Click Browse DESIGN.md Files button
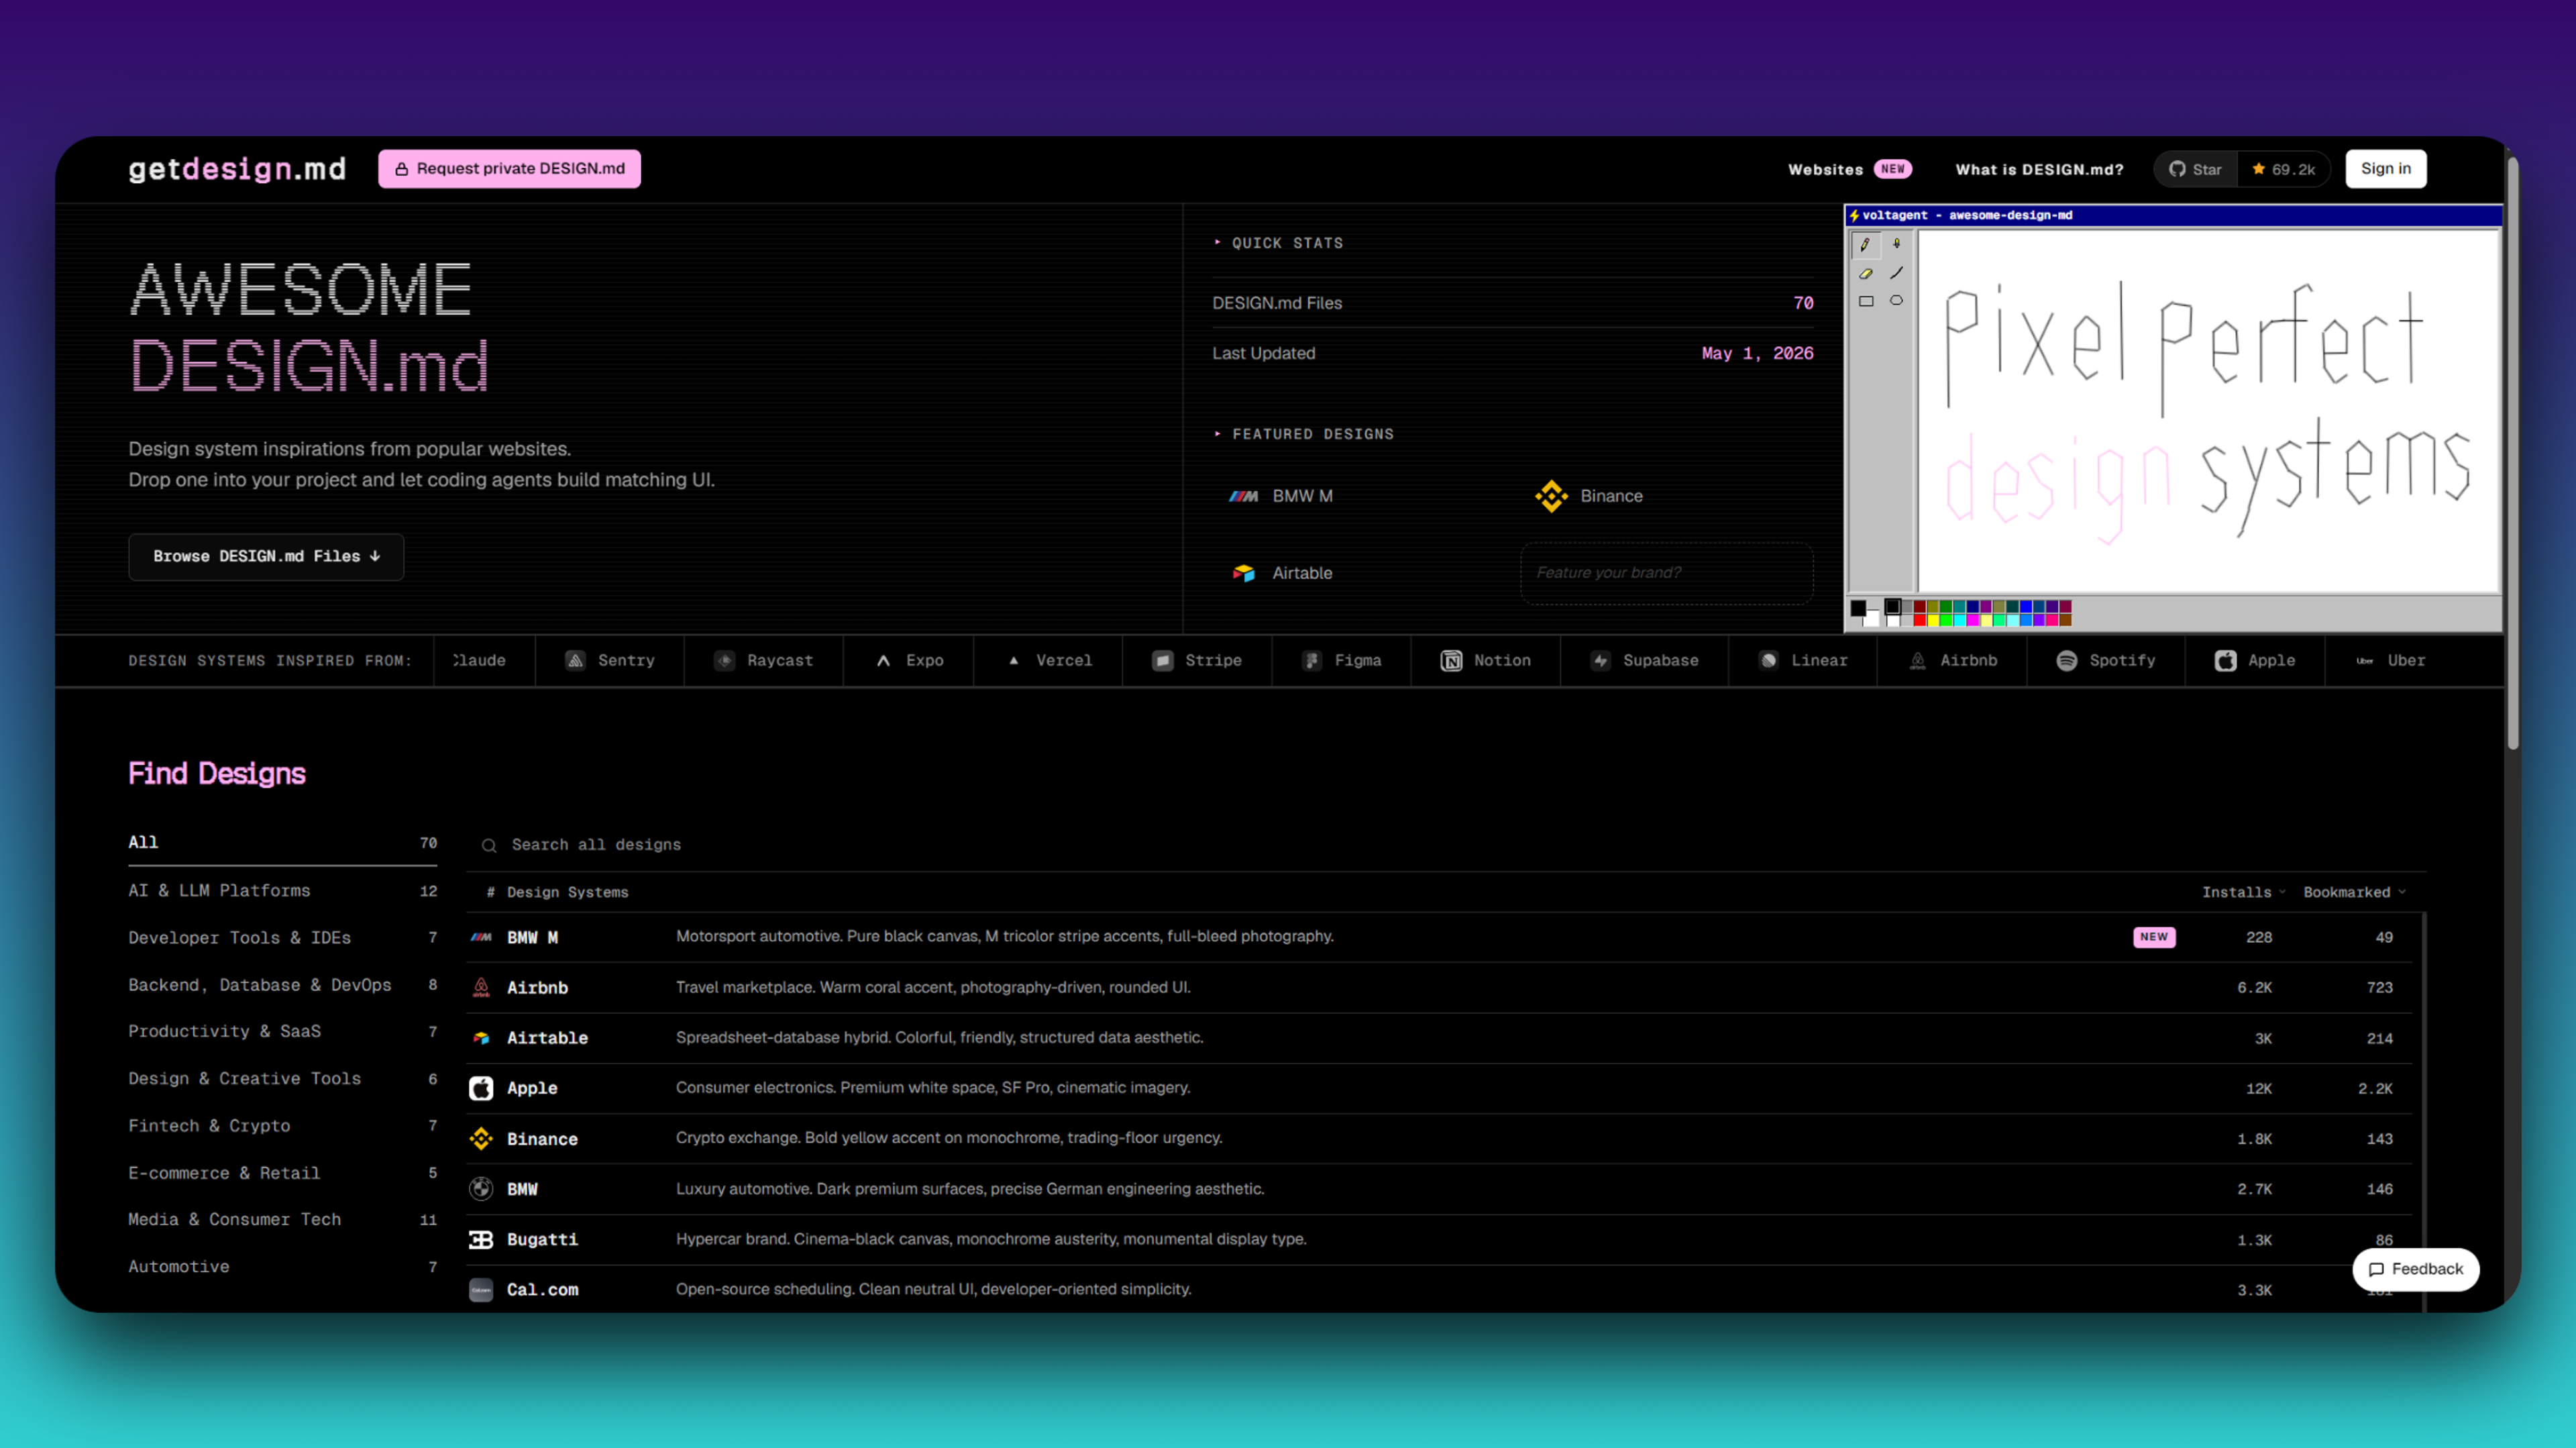This screenshot has height=1448, width=2576. pyautogui.click(x=266, y=557)
